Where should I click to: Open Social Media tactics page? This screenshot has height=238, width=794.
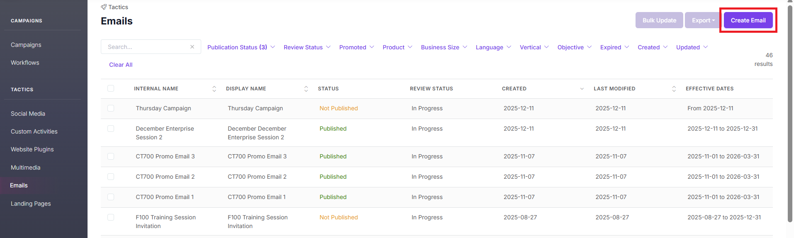pos(28,114)
